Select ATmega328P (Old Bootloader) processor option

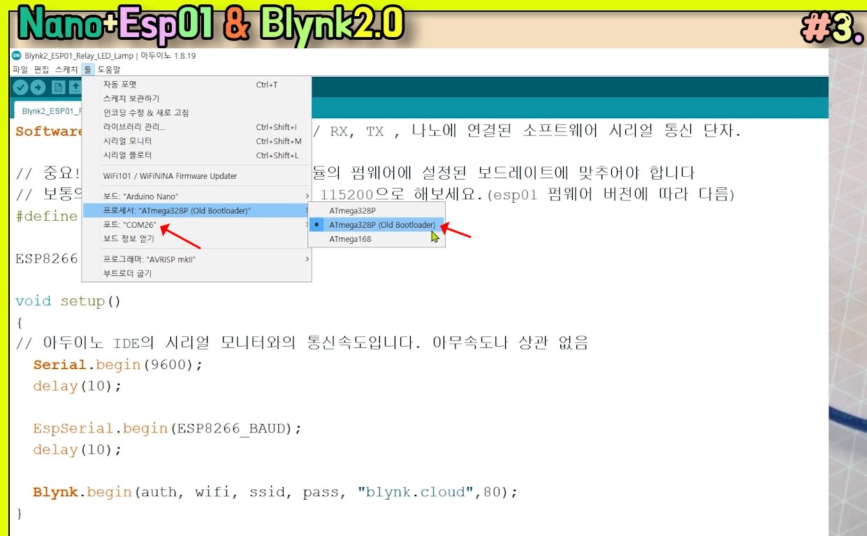[377, 225]
